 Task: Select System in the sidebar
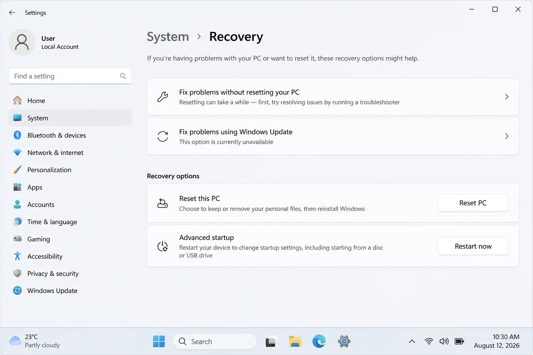click(x=70, y=118)
